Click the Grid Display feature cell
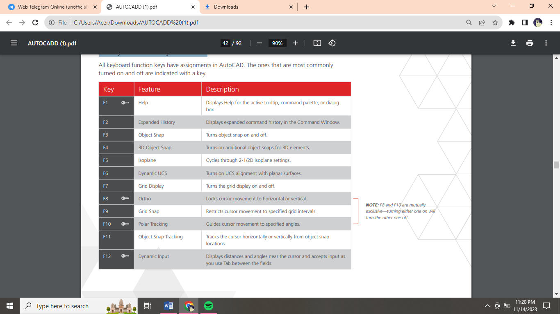 pos(168,186)
